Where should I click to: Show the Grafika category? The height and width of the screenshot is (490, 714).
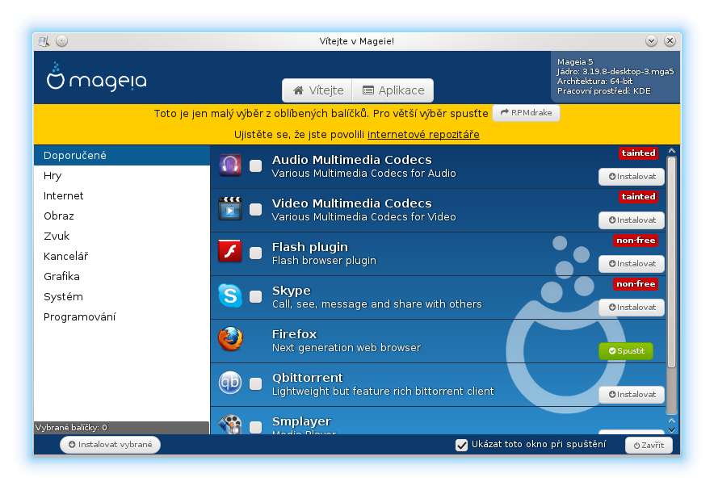pyautogui.click(x=122, y=277)
